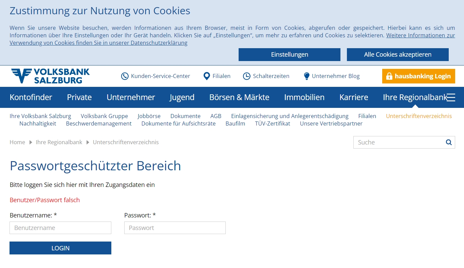464x268 pixels.
Task: Open the Ihre Regionalbank menu
Action: click(415, 97)
